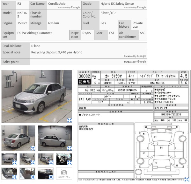Expand the steering wheel interior photo
Image resolution: width=191 pixels, height=184 pixels.
pos(70,163)
